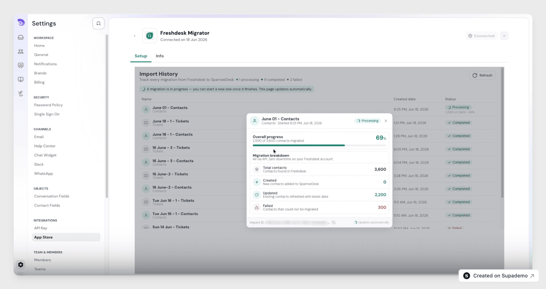This screenshot has width=546, height=289.
Task: Open the Created on Supademo link
Action: coord(499,276)
